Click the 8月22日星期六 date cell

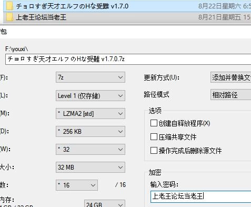point(225,6)
